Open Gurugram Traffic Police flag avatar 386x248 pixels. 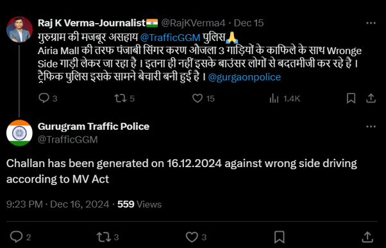(x=19, y=133)
